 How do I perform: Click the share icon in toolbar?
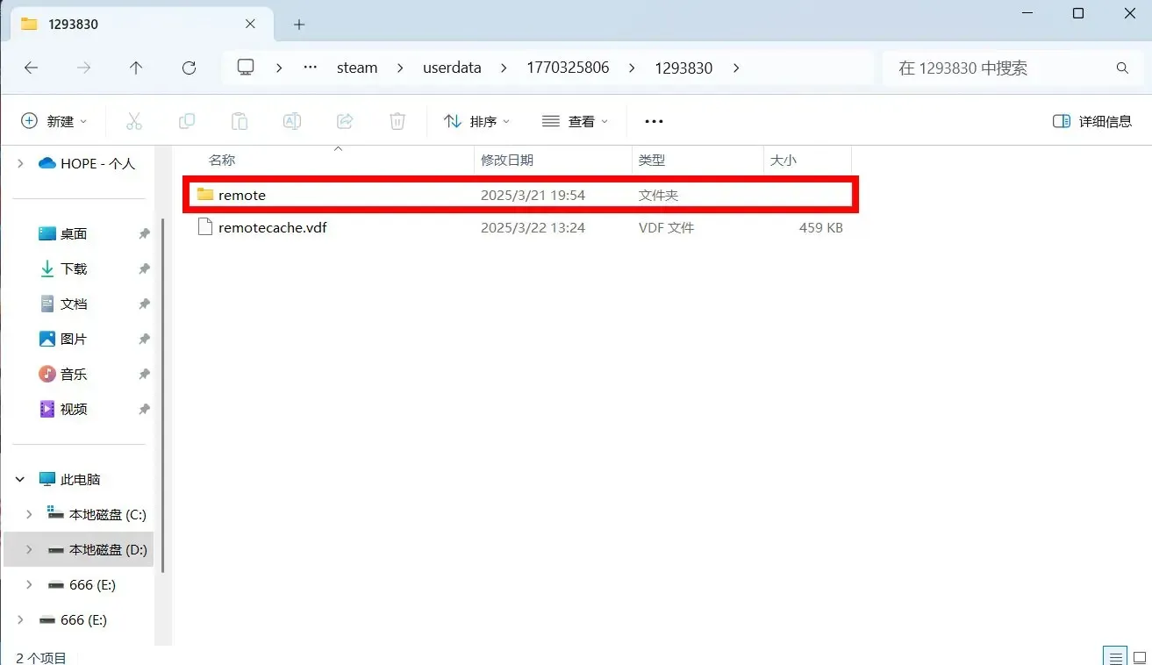[x=345, y=121]
